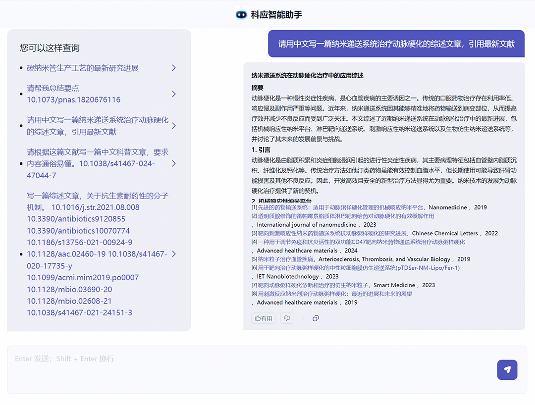Open reference 3 on 靶向刺激响应性纳米药物递送系统
This screenshot has width=535, height=405.
click(x=332, y=233)
